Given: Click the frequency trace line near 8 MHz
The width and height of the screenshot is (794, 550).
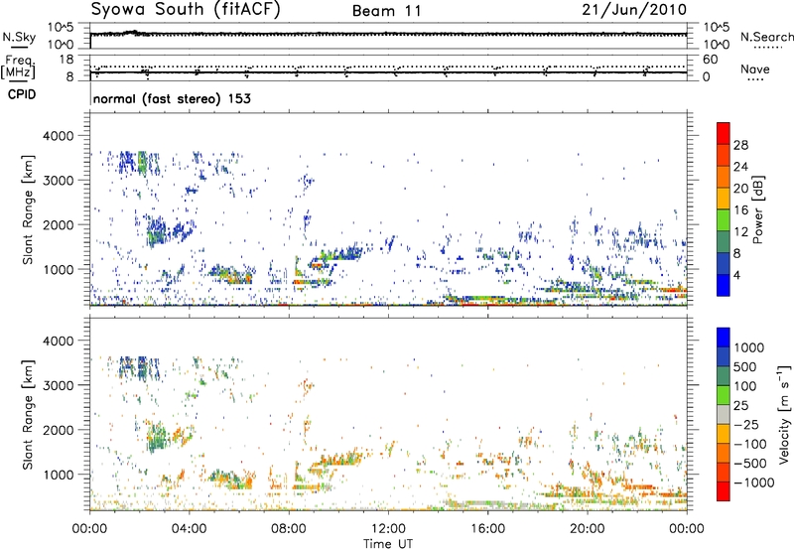Looking at the screenshot, I should pyautogui.click(x=388, y=72).
